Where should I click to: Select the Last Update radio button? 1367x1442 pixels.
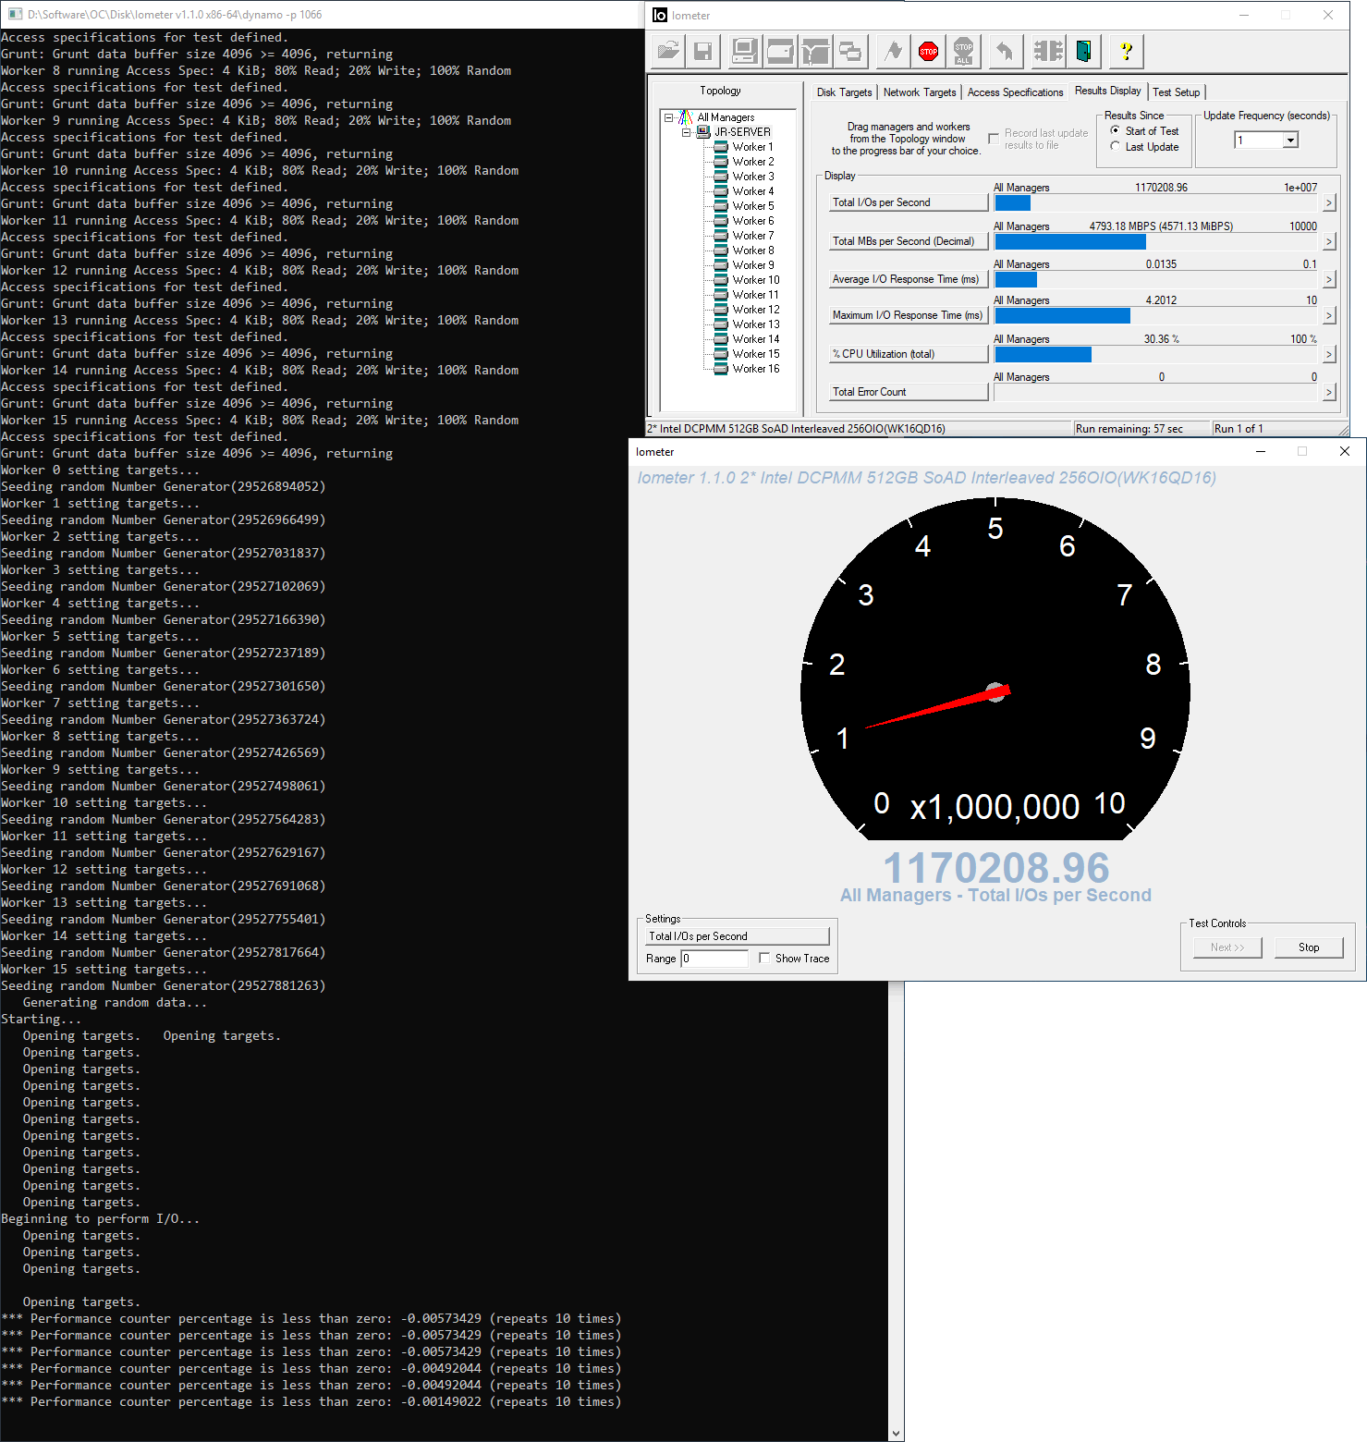[1115, 146]
